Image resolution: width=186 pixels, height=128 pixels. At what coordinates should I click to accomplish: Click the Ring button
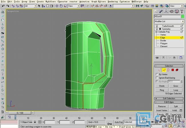point(162,90)
